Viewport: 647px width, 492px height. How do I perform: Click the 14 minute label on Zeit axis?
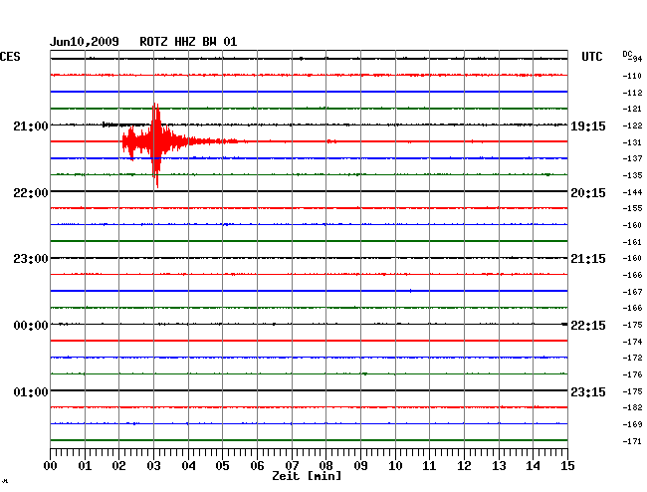533,466
